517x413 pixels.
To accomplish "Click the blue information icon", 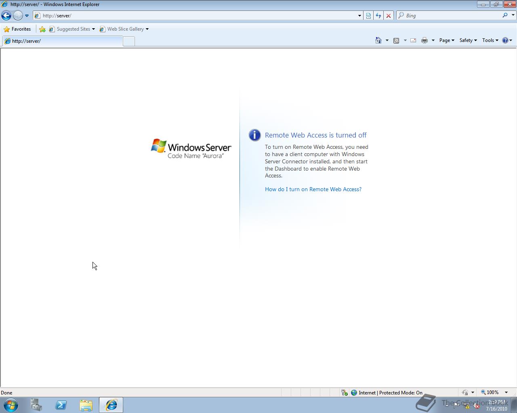I will [x=254, y=135].
